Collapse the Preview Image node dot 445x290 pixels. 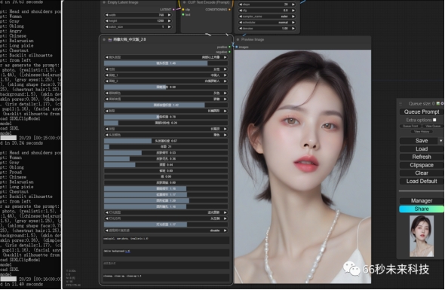pos(238,39)
